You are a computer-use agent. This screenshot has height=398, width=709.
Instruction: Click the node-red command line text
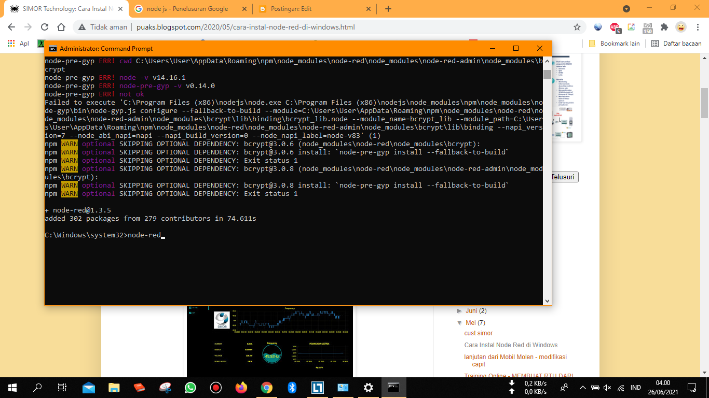[144, 235]
